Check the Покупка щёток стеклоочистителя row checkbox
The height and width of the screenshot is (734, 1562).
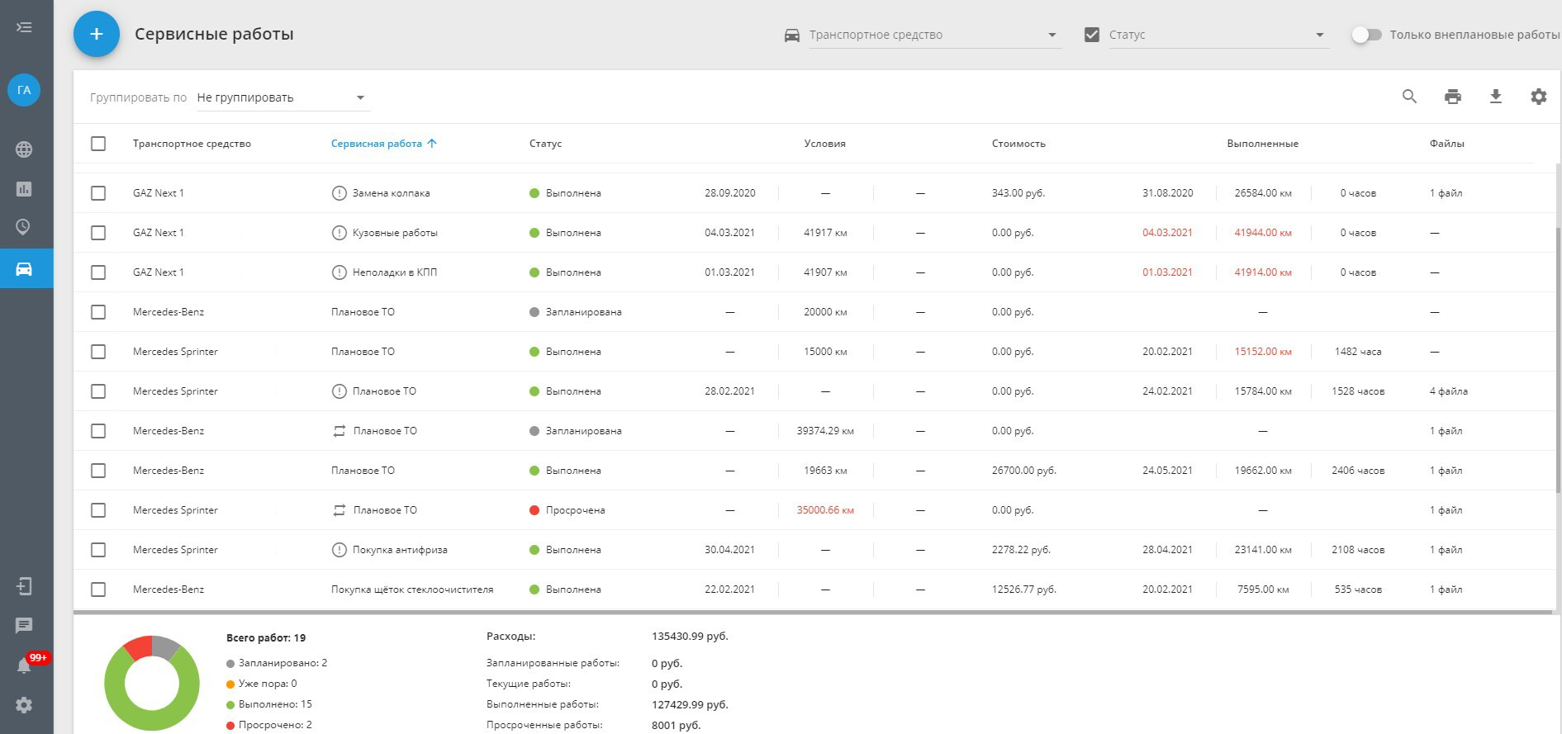[98, 590]
